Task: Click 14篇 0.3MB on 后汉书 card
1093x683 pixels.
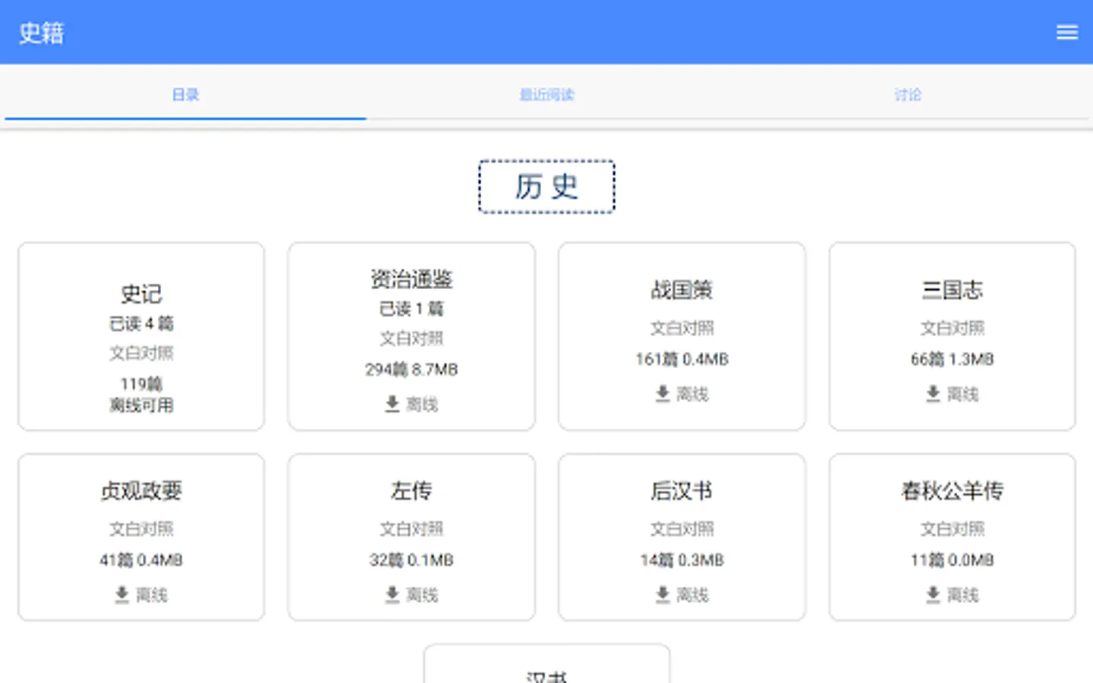Action: pyautogui.click(x=682, y=560)
